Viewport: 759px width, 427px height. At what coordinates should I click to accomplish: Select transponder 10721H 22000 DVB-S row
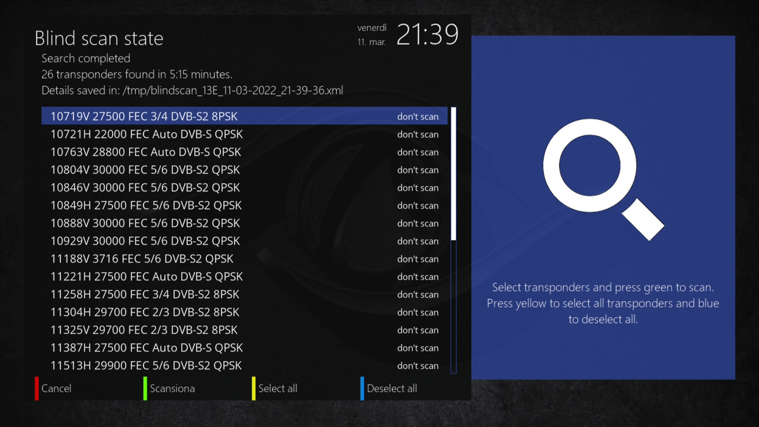tap(244, 134)
